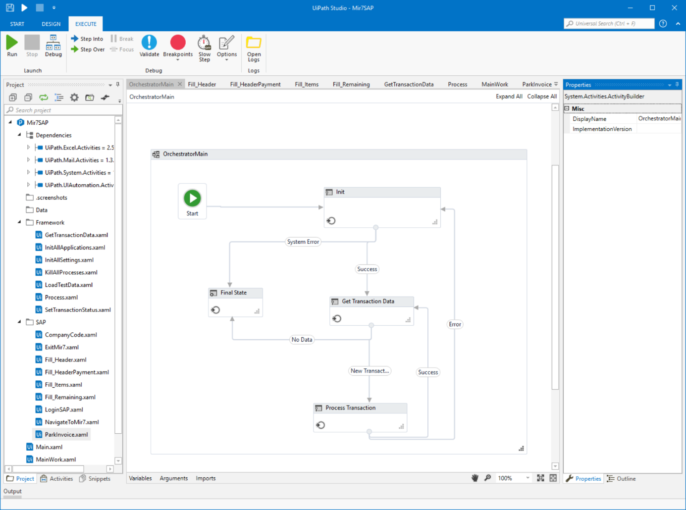Select MainWork.xaml file
This screenshot has width=686, height=510.
51,459
